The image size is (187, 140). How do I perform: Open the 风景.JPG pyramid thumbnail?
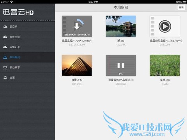pos(77,65)
